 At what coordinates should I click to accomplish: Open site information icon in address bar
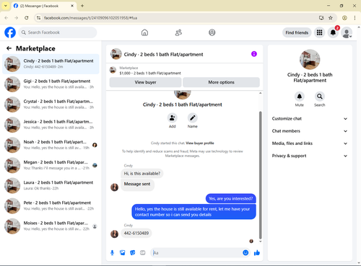38,18
